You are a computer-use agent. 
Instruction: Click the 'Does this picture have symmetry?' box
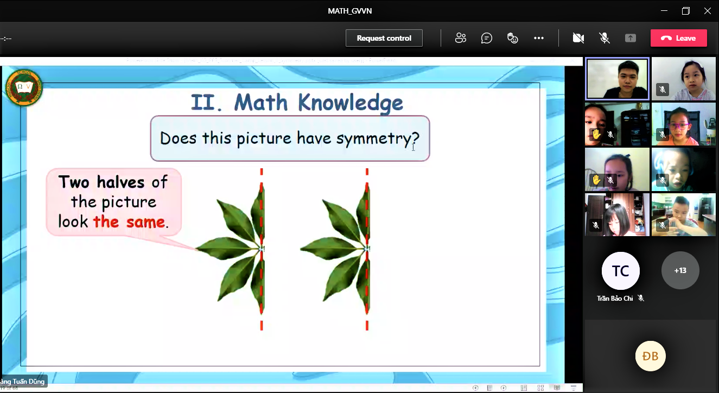[290, 138]
